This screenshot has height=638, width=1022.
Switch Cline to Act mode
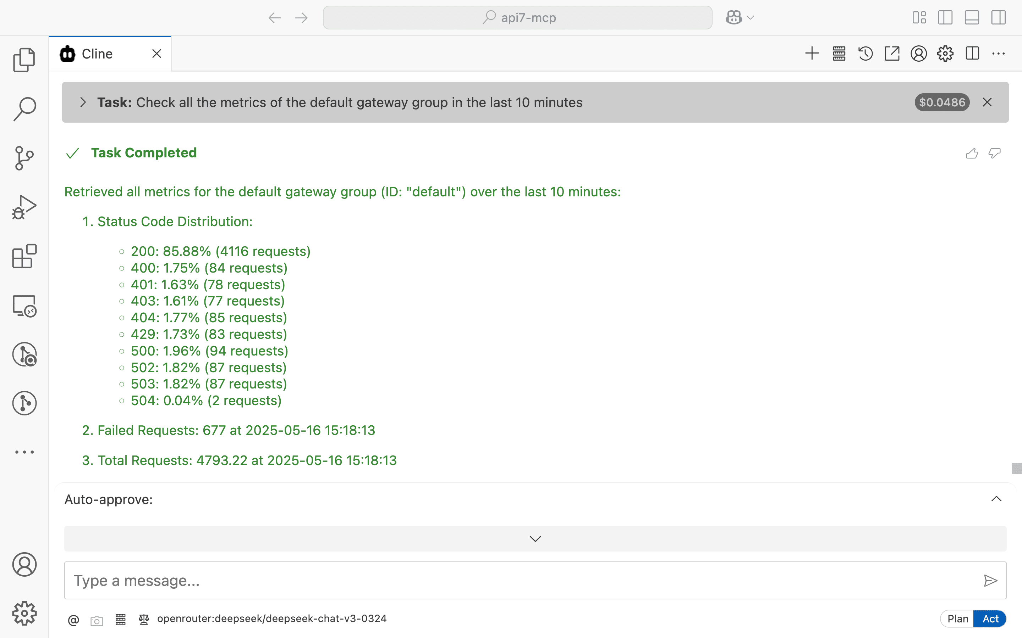tap(990, 619)
